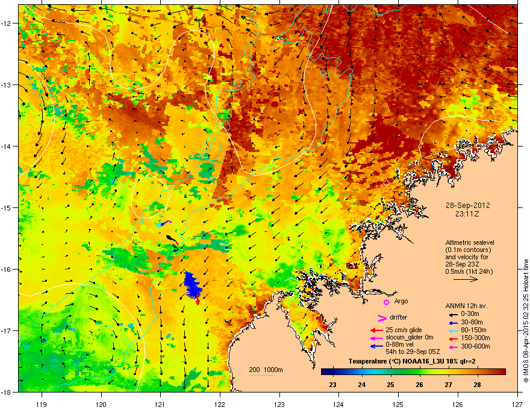The height and width of the screenshot is (410, 530).
Task: Click the latitude axis label -12
Action: (x=7, y=24)
